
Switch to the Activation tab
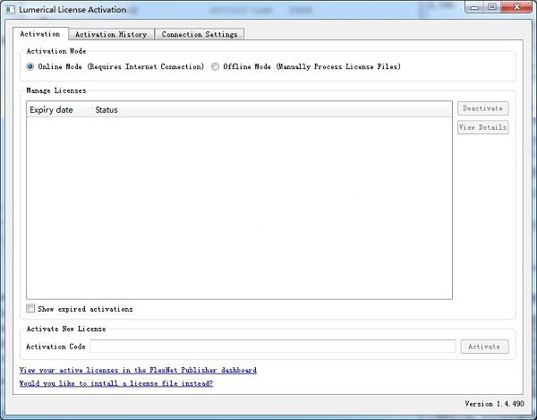coord(40,34)
